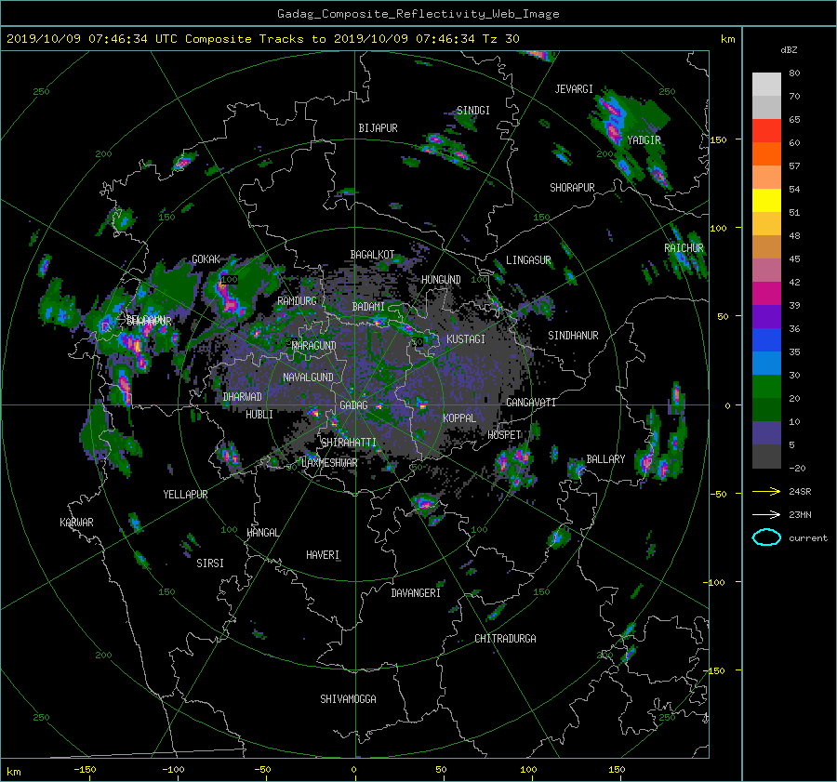
Task: Click the 150 km right axis tick
Action: [719, 139]
